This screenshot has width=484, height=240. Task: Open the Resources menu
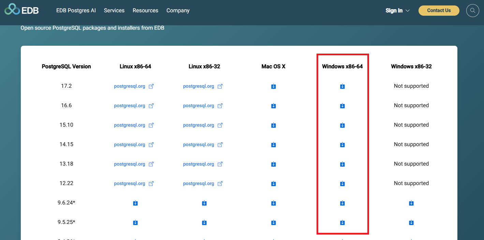(x=145, y=11)
